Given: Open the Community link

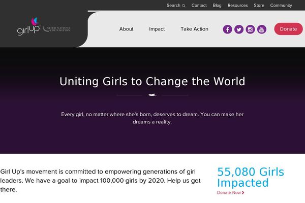Looking at the screenshot, I should (x=281, y=6).
